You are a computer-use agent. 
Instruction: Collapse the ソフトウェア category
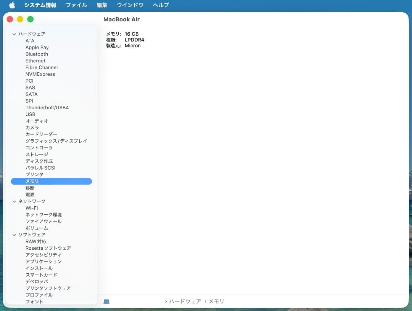tap(14, 234)
